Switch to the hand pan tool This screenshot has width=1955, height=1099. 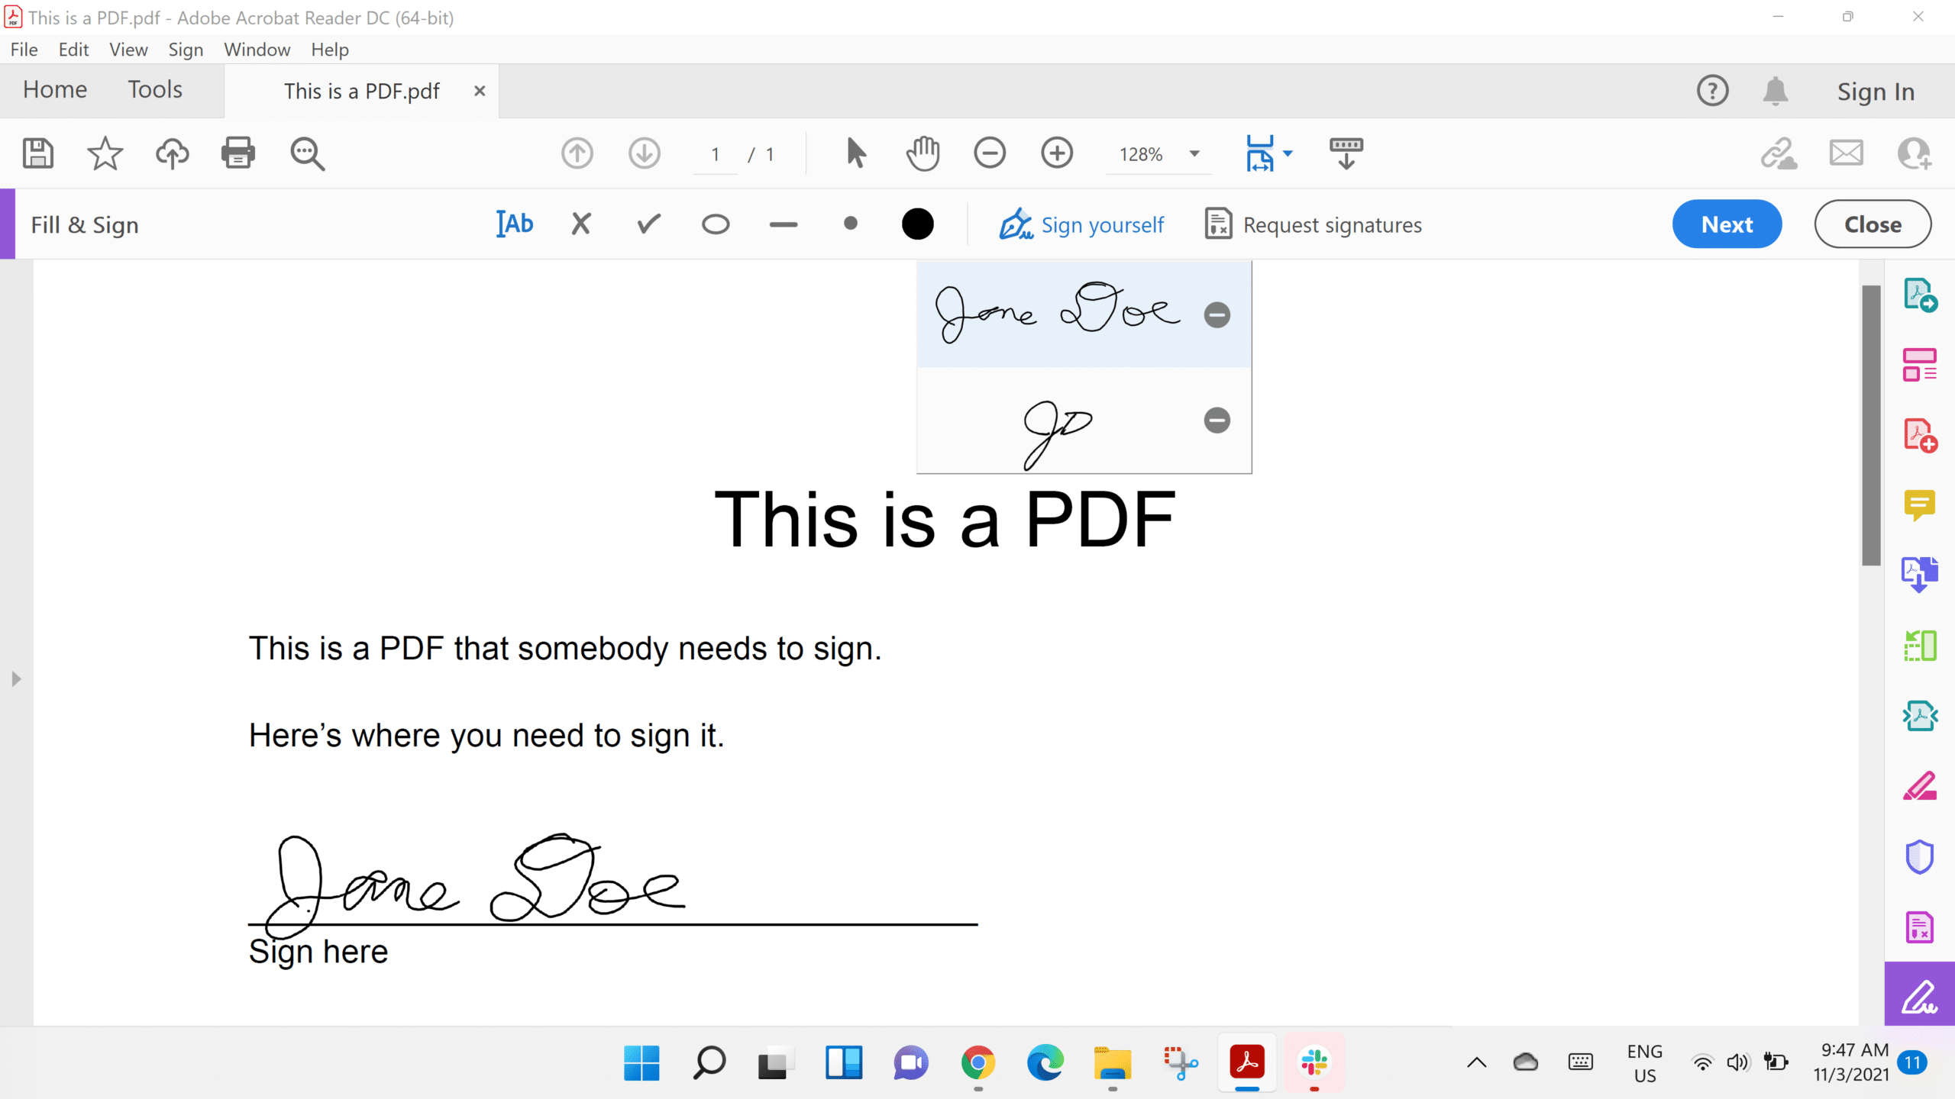click(x=923, y=153)
